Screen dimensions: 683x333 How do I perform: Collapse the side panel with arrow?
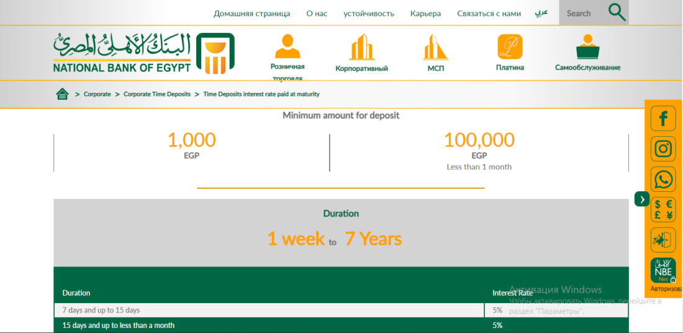coord(641,199)
